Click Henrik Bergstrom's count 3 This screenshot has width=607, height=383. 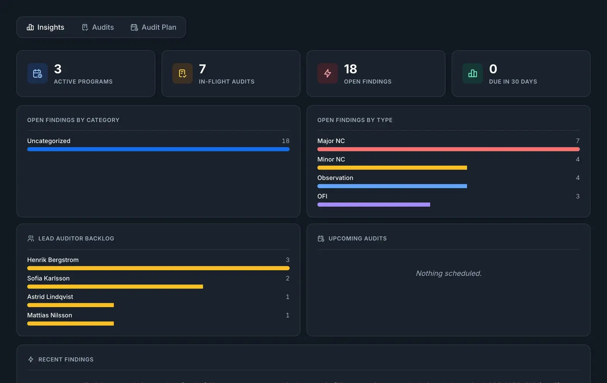tap(288, 260)
